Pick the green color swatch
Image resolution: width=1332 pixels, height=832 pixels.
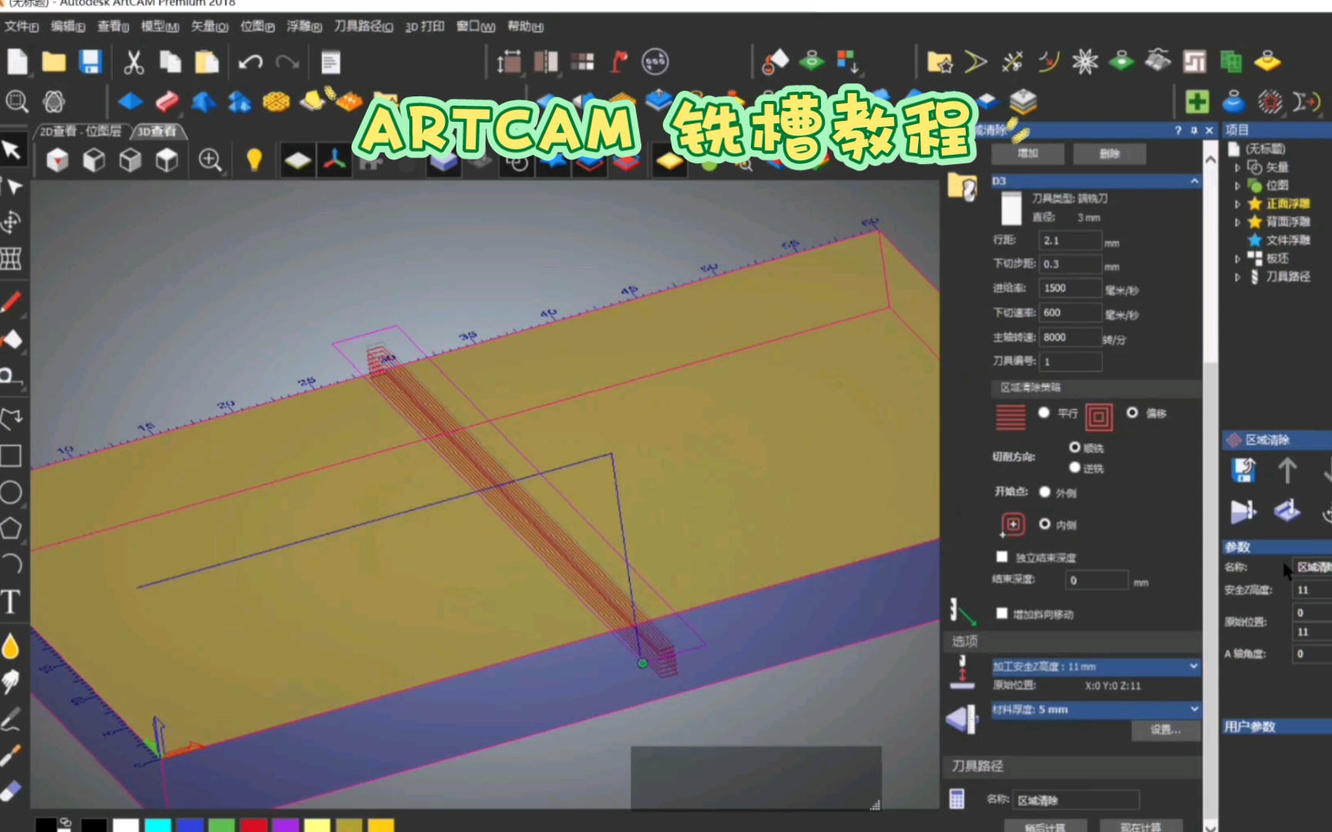tap(221, 825)
